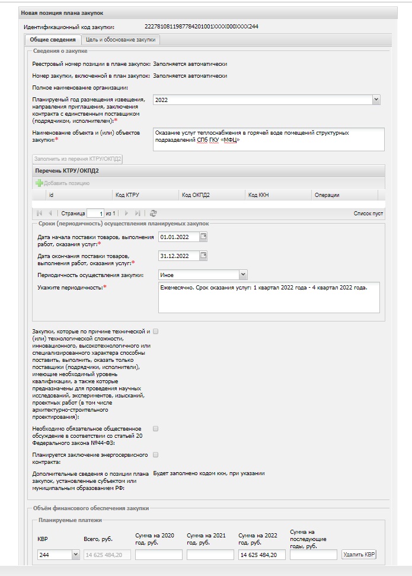This screenshot has width=412, height=576.
Task: Go to first page of КТРУ/ОКПД2 list
Action: click(39, 213)
